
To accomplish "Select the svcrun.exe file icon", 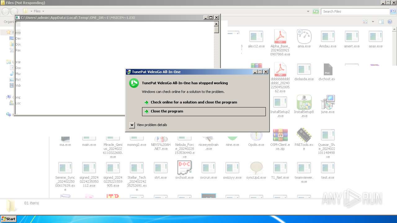I will click(x=208, y=168).
